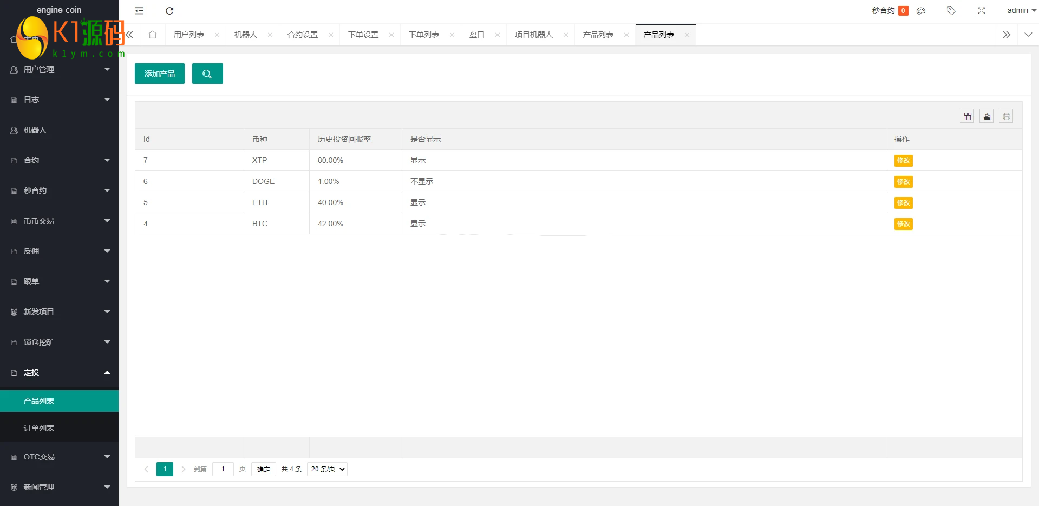The height and width of the screenshot is (506, 1039).
Task: Click the search magnifier button
Action: click(x=207, y=74)
